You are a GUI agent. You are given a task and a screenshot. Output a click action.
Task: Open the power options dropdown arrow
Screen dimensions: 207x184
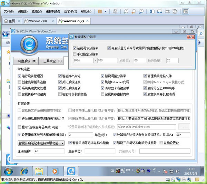tap(105, 11)
